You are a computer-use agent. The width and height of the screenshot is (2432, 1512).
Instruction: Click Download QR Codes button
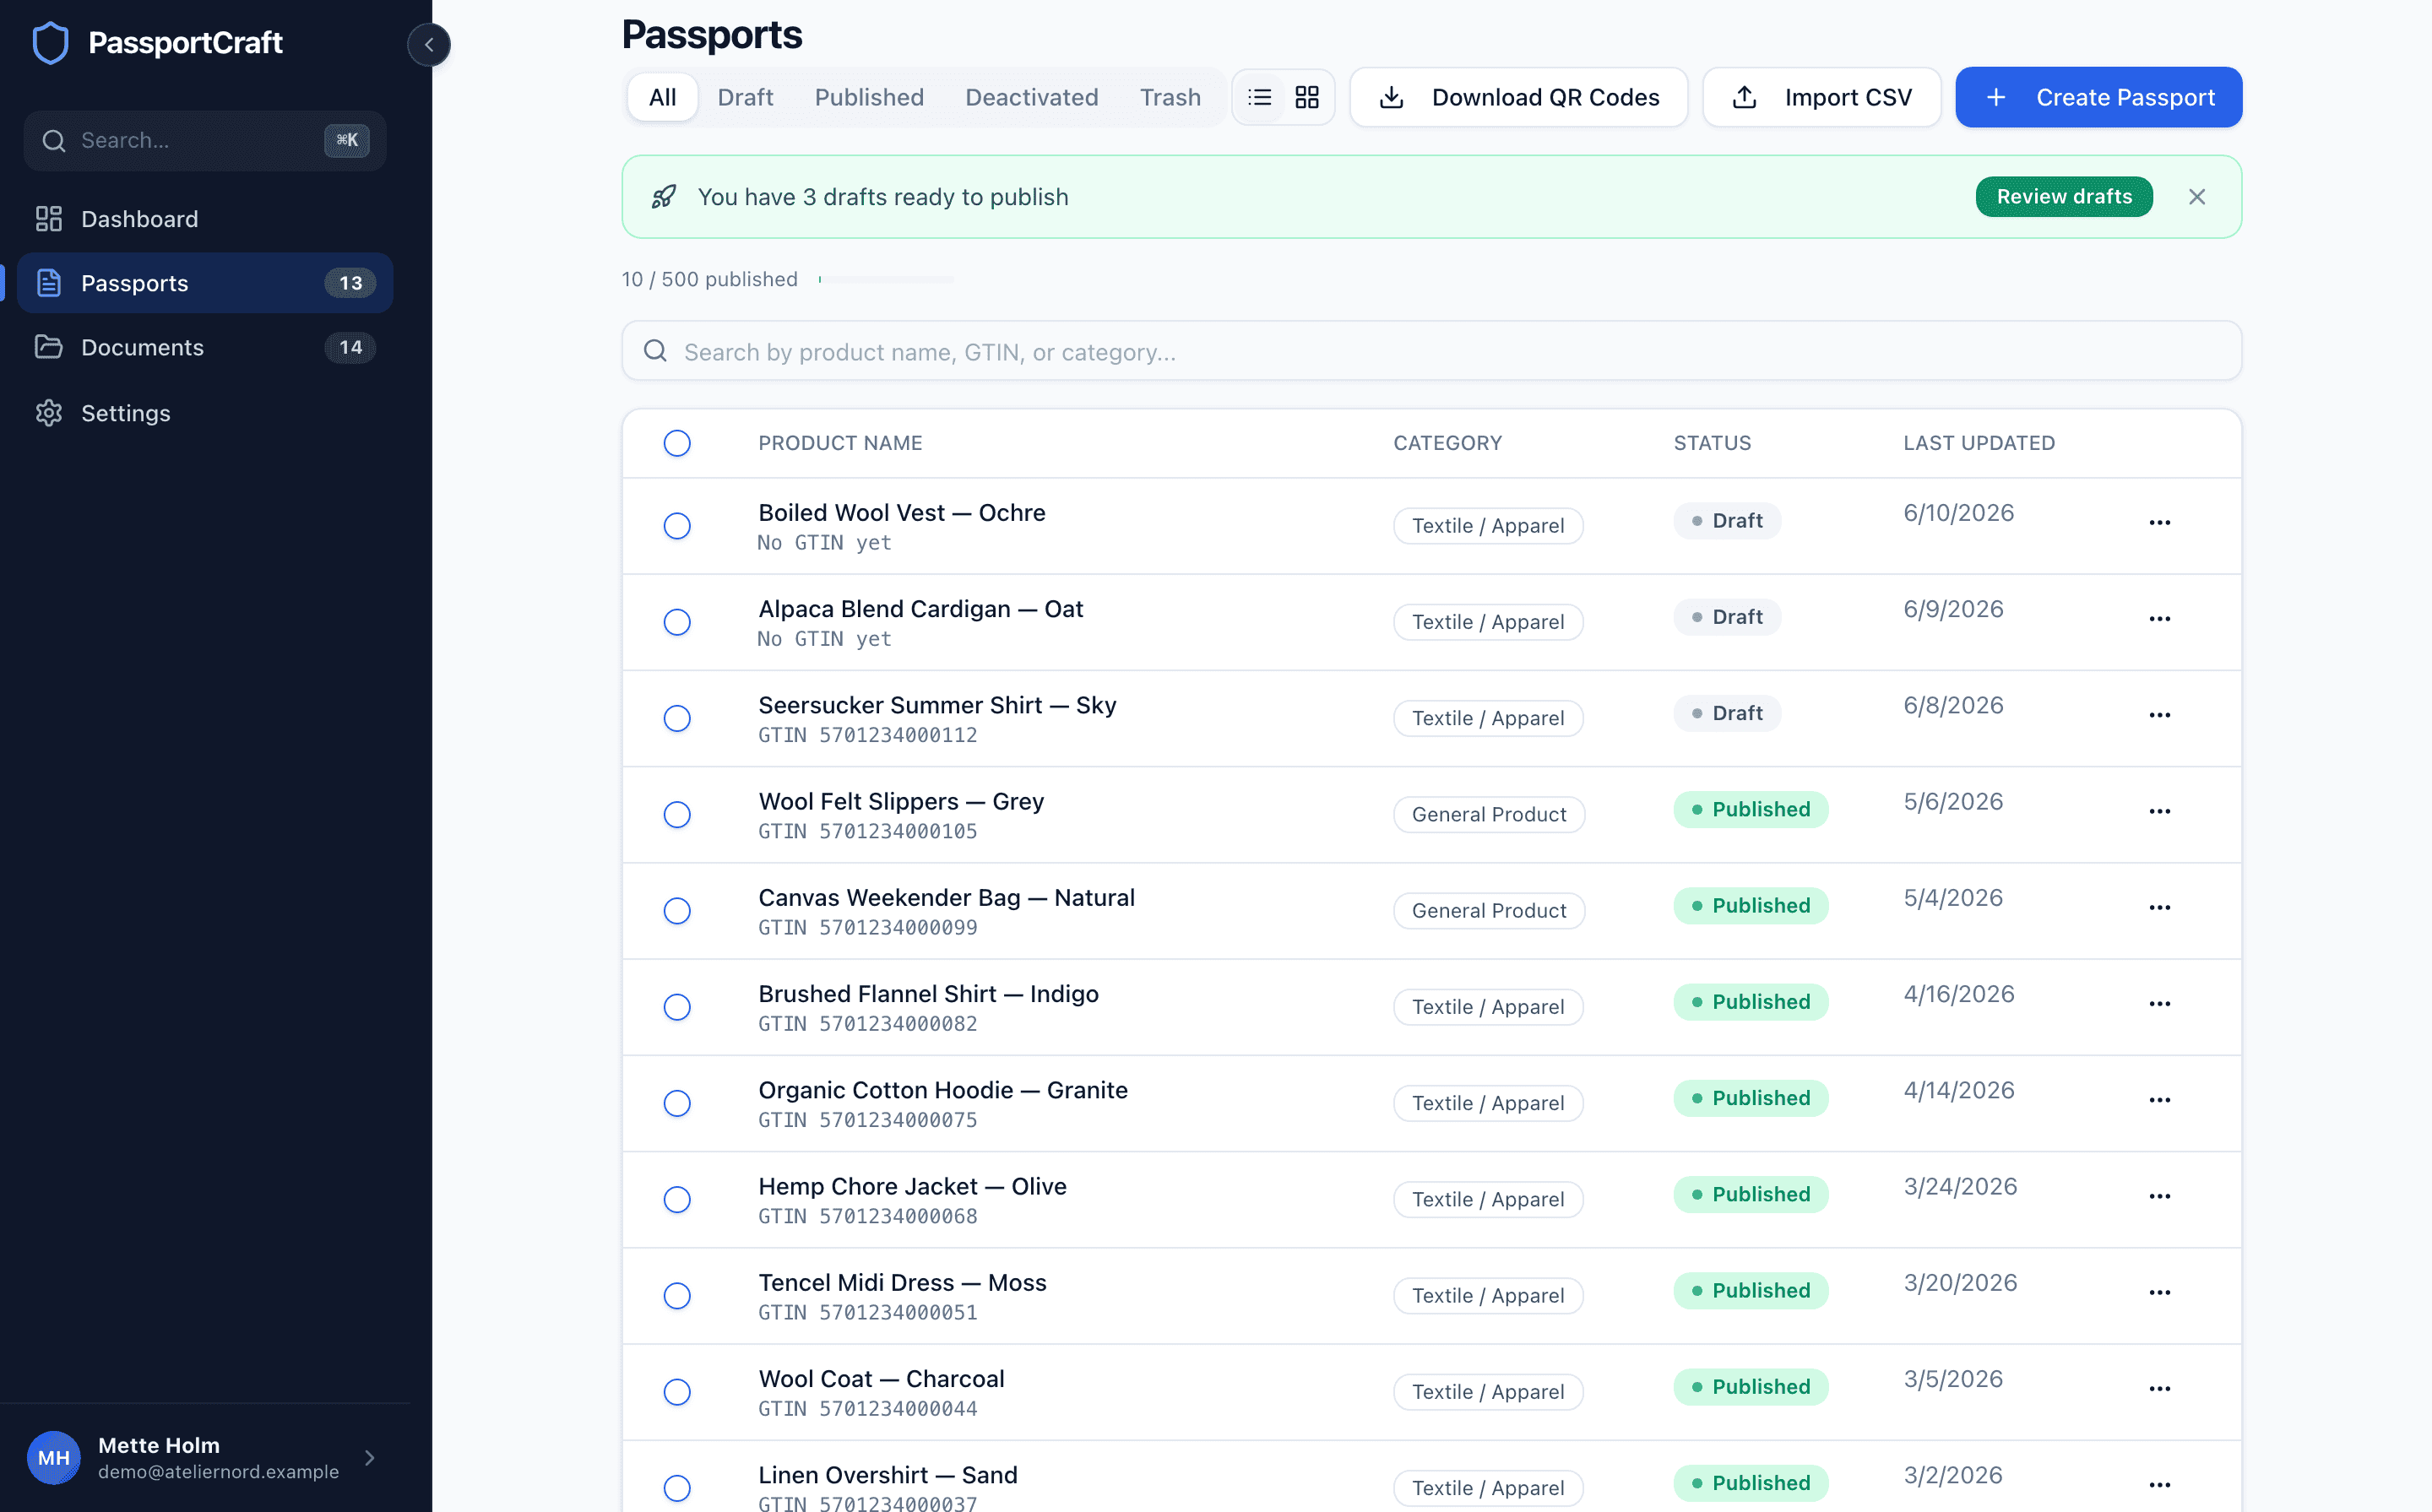(x=1518, y=97)
